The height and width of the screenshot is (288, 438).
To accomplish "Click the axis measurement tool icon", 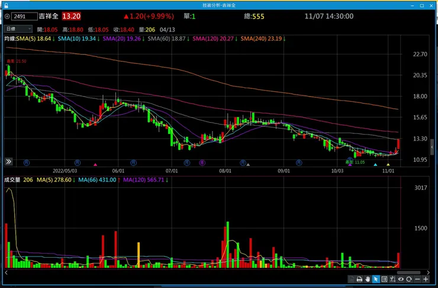I will point(392,279).
